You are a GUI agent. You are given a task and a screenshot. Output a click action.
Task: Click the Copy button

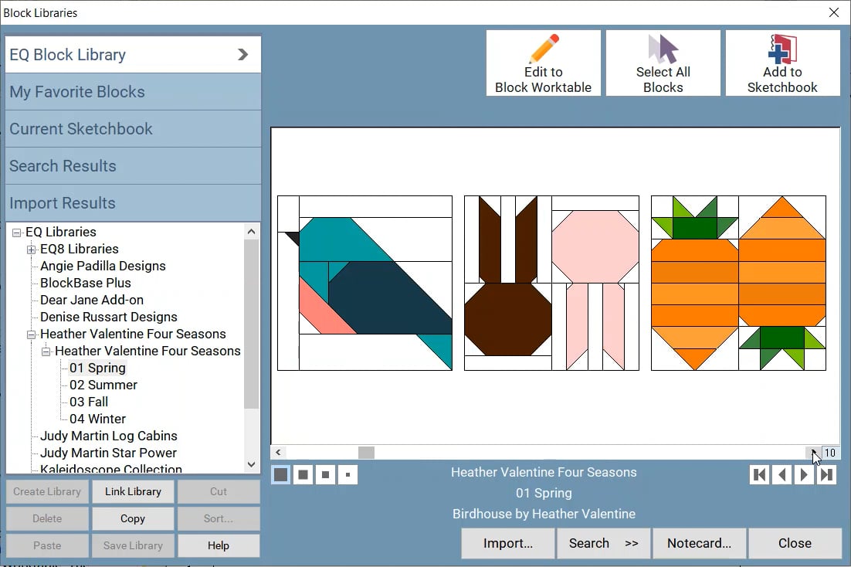click(133, 518)
